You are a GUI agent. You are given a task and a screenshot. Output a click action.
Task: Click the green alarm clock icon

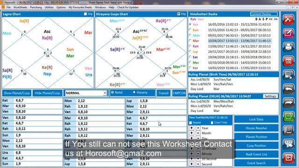coord(288,116)
